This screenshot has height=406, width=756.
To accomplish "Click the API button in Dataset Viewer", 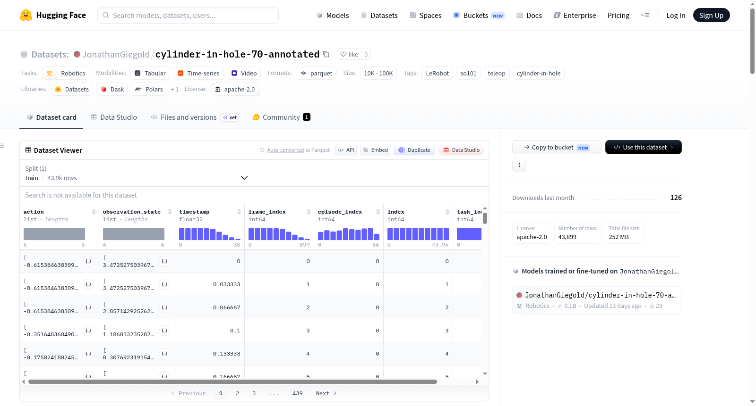I will [346, 150].
